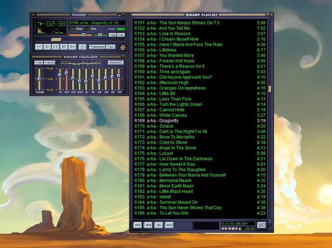
Task: Select track 6179 Between Your Mama And Yourself
Action: (x=200, y=175)
